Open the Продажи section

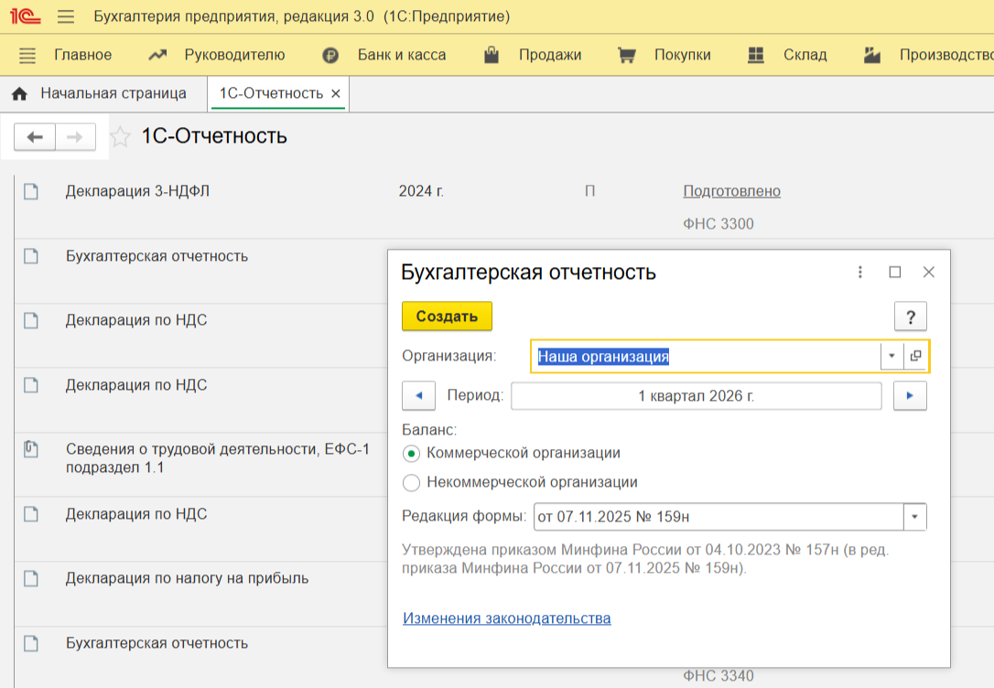[x=550, y=55]
